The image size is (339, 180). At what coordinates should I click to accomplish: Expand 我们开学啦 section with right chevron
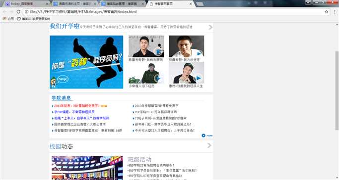(210, 27)
